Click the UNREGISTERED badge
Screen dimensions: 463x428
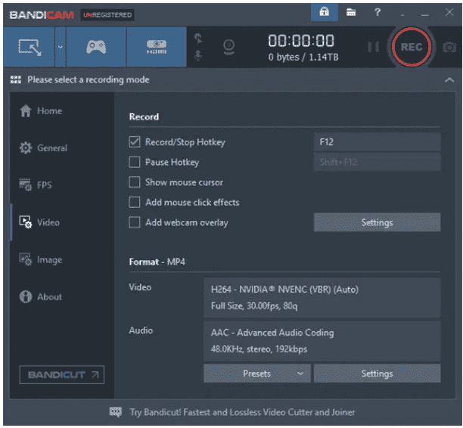click(107, 15)
